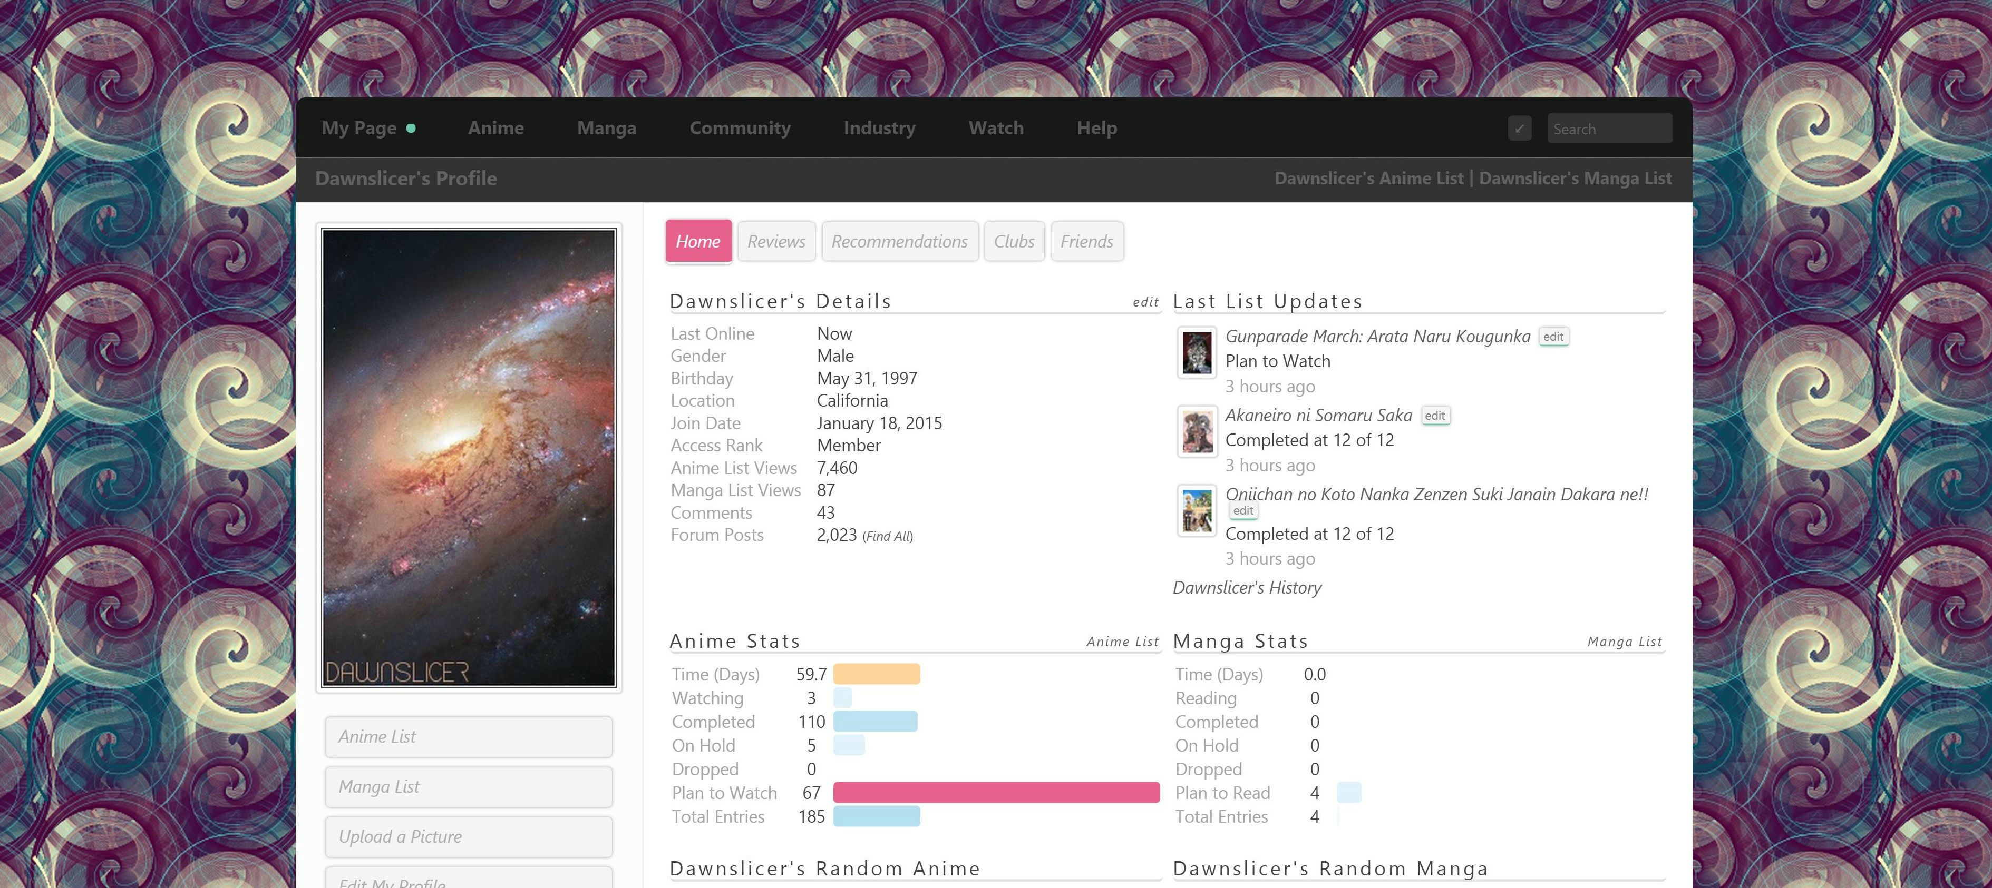Open Gunparade March: Arata Naru Kougunka entry
The height and width of the screenshot is (888, 1992).
click(1377, 336)
